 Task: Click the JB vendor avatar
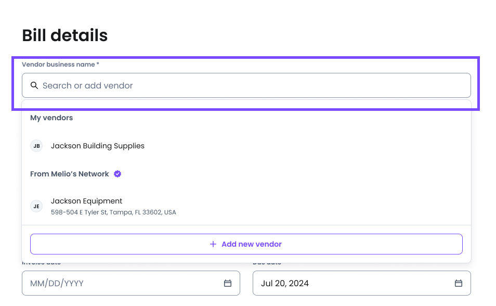tap(36, 146)
